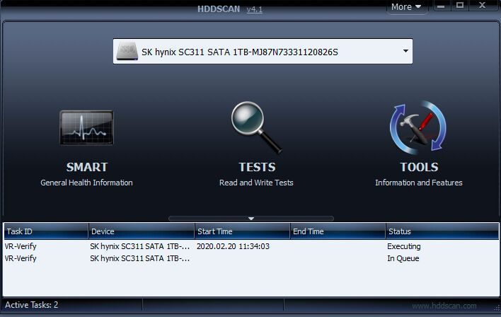Click Information and Features subtitle

419,183
